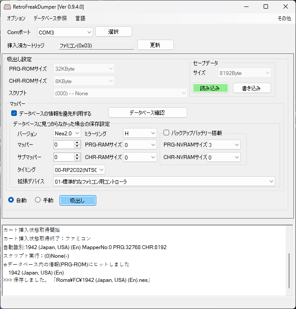Close the RetroFreakDumper window
296x309 pixels.
286,7
